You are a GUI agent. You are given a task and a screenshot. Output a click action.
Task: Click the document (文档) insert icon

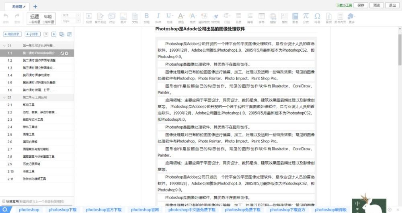[x=135, y=16]
